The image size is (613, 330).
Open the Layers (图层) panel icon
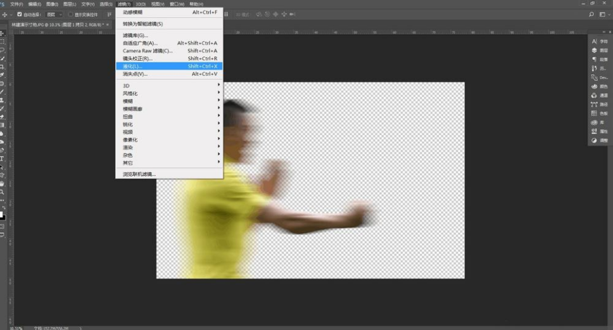click(594, 50)
